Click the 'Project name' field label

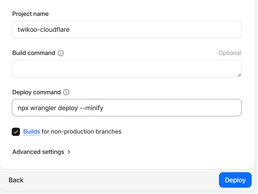click(x=30, y=14)
